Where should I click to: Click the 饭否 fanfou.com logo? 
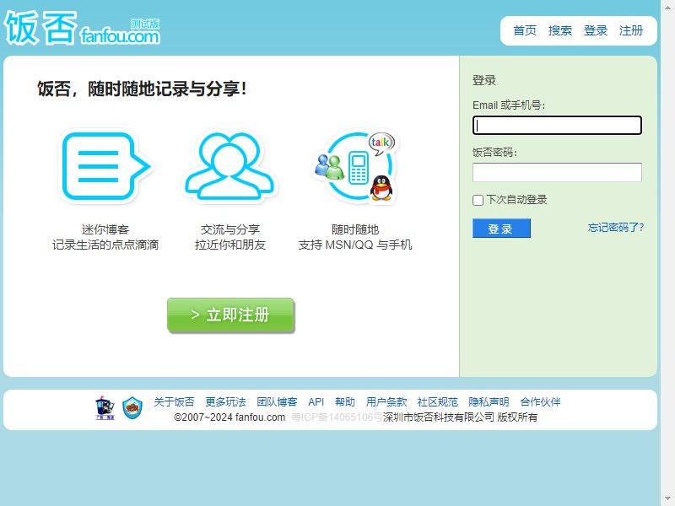click(x=82, y=29)
